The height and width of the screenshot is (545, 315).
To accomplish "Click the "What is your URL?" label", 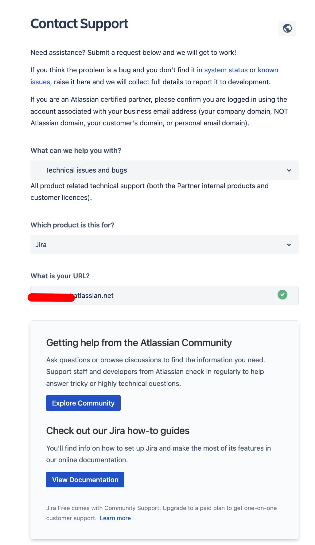I will [x=60, y=276].
